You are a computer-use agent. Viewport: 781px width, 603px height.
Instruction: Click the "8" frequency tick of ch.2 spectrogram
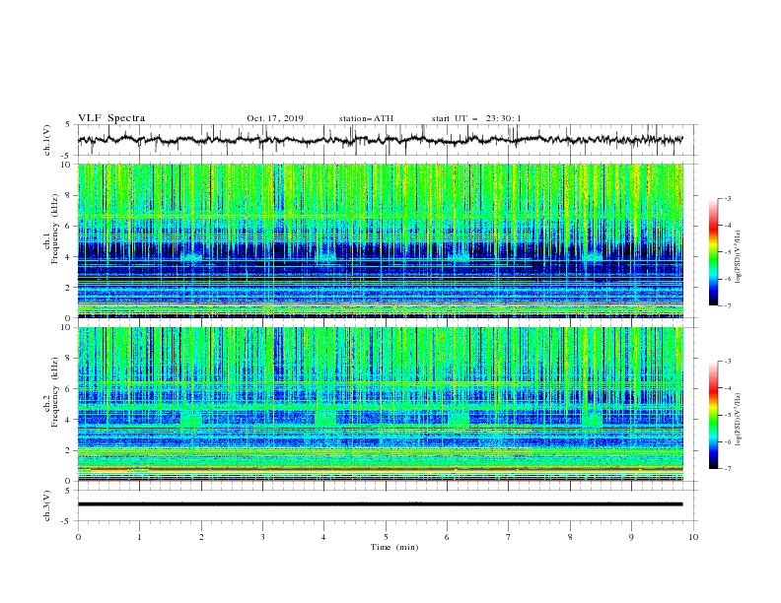[69, 359]
